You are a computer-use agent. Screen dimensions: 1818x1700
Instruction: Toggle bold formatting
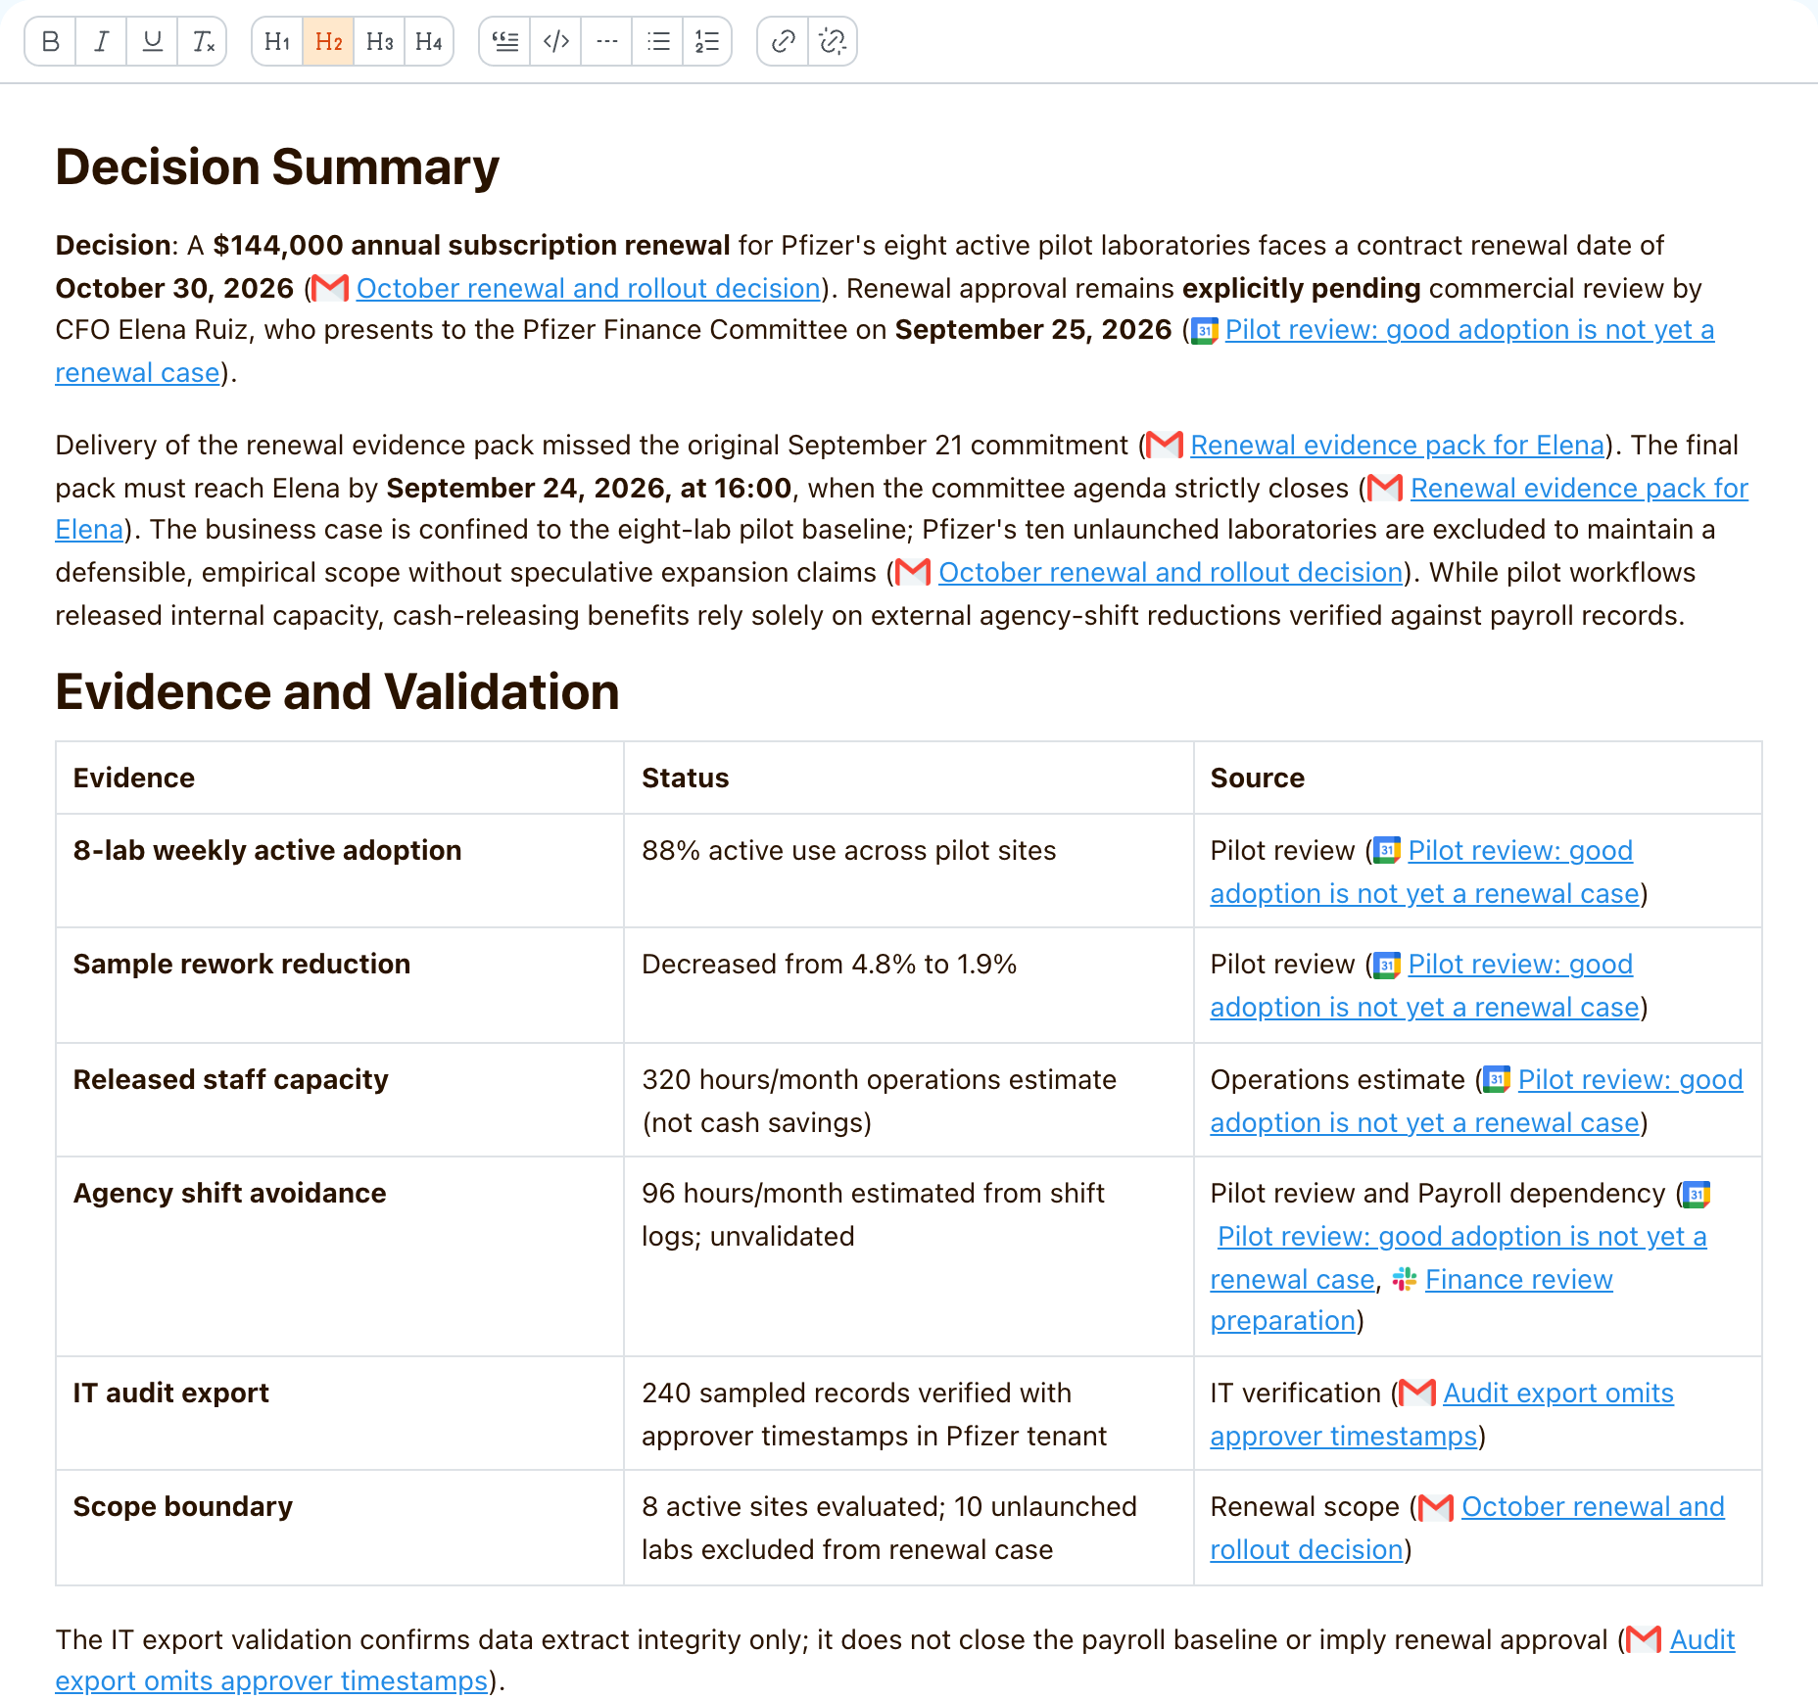pyautogui.click(x=51, y=41)
